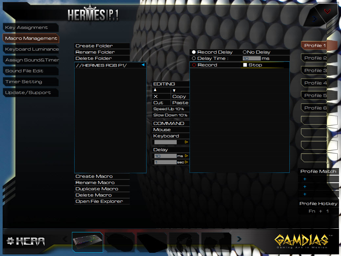Select the mousepad silhouette device thumbnail
The height and width of the screenshot is (256, 341).
pos(152,242)
